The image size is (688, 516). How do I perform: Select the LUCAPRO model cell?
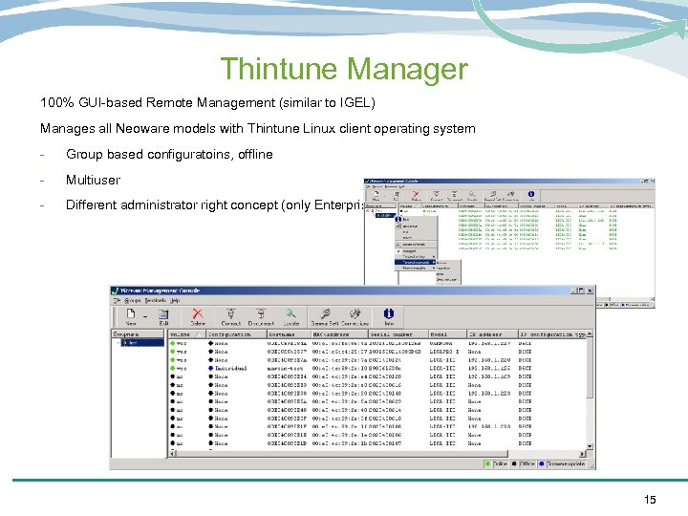[444, 352]
